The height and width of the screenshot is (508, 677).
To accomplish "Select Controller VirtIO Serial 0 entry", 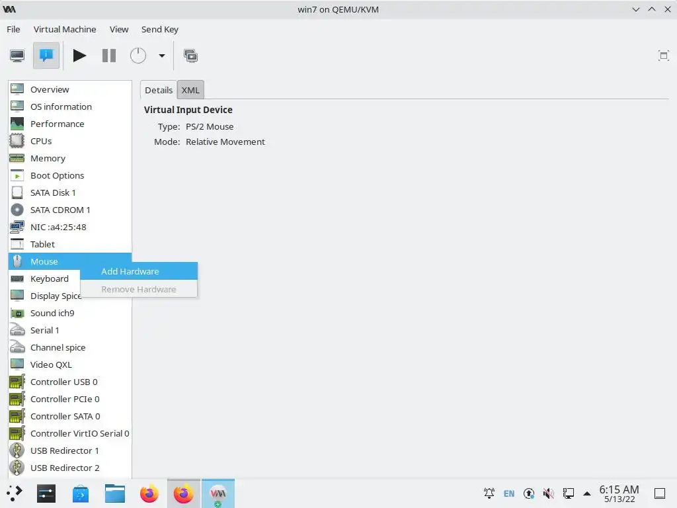I will click(x=70, y=433).
